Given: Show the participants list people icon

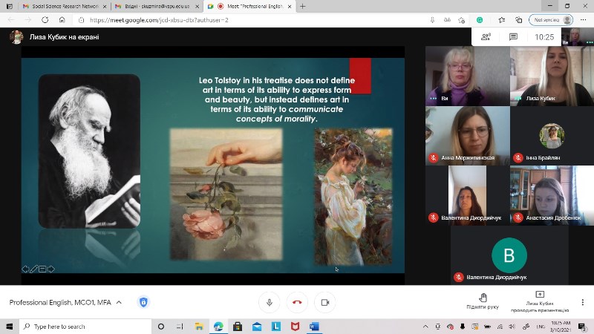Looking at the screenshot, I should pyautogui.click(x=486, y=36).
